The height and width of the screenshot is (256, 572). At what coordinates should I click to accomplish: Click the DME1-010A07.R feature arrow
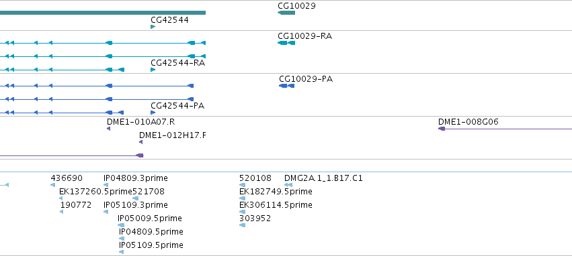[108, 129]
